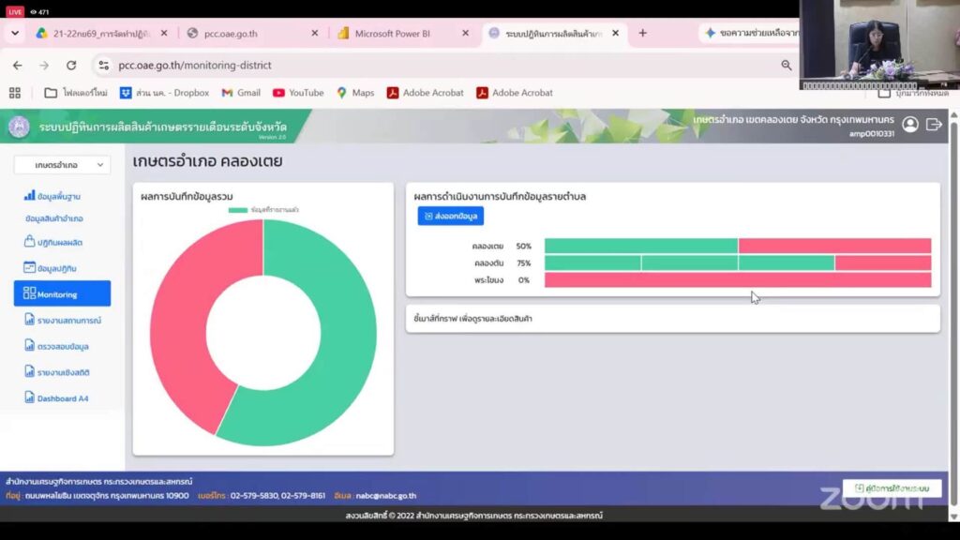Open the user profile account icon
Viewport: 960px width, 540px height.
click(x=910, y=125)
